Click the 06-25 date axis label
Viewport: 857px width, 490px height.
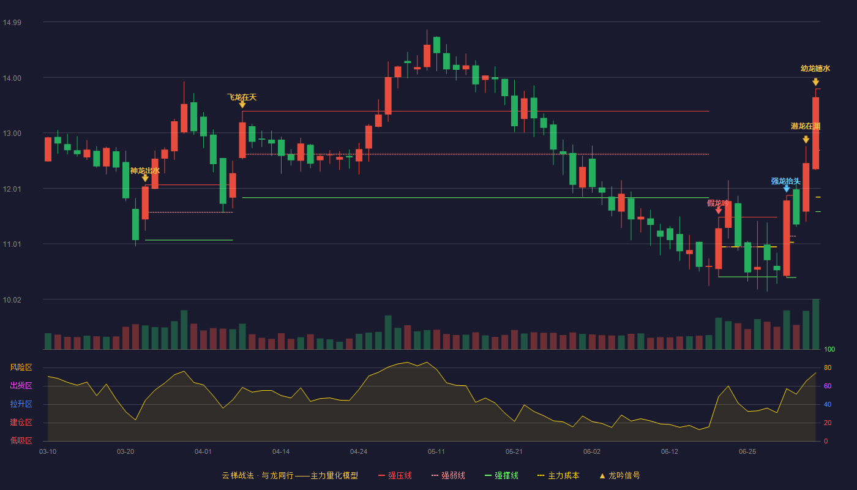[747, 451]
